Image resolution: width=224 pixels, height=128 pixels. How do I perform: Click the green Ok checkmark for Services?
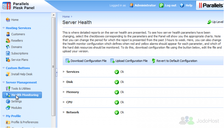117,72
